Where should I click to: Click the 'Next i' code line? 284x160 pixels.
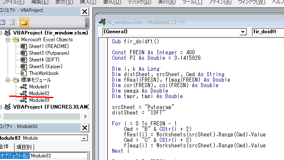(120, 151)
